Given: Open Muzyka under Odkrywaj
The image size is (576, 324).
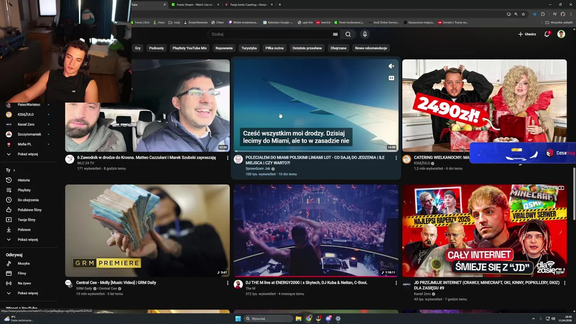Looking at the screenshot, I should pyautogui.click(x=24, y=263).
